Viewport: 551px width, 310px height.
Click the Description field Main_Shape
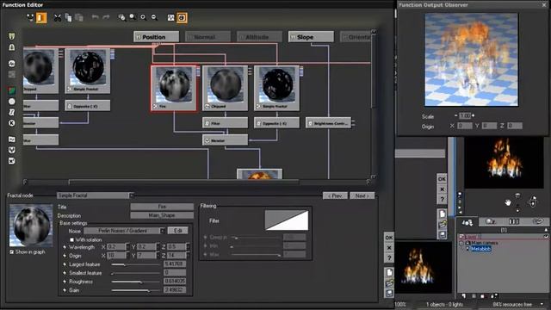pyautogui.click(x=162, y=215)
